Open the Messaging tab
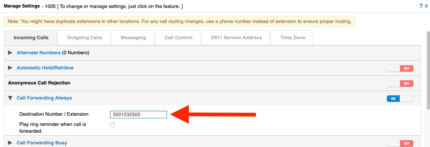This screenshot has height=147, width=430. (133, 38)
